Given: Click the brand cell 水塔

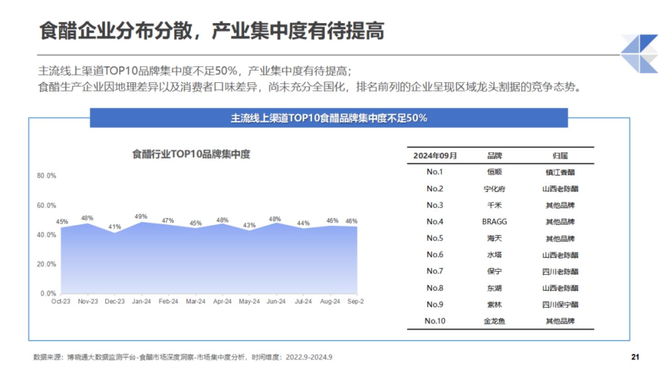Looking at the screenshot, I should pyautogui.click(x=494, y=255).
